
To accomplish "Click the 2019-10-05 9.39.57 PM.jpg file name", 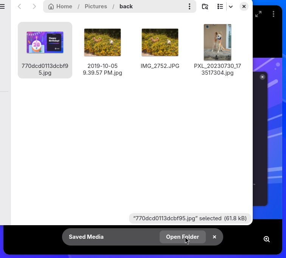I will [103, 69].
